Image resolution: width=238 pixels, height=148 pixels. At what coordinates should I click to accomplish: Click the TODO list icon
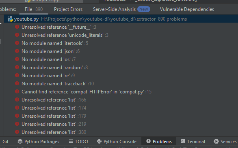(x=71, y=142)
